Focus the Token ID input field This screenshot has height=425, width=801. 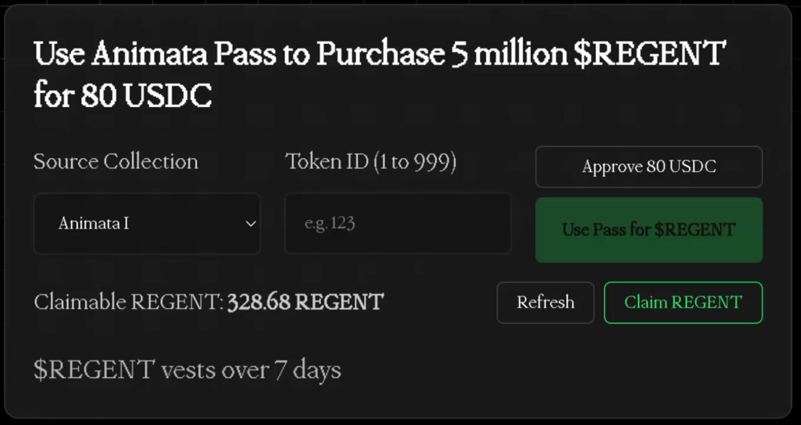click(398, 223)
